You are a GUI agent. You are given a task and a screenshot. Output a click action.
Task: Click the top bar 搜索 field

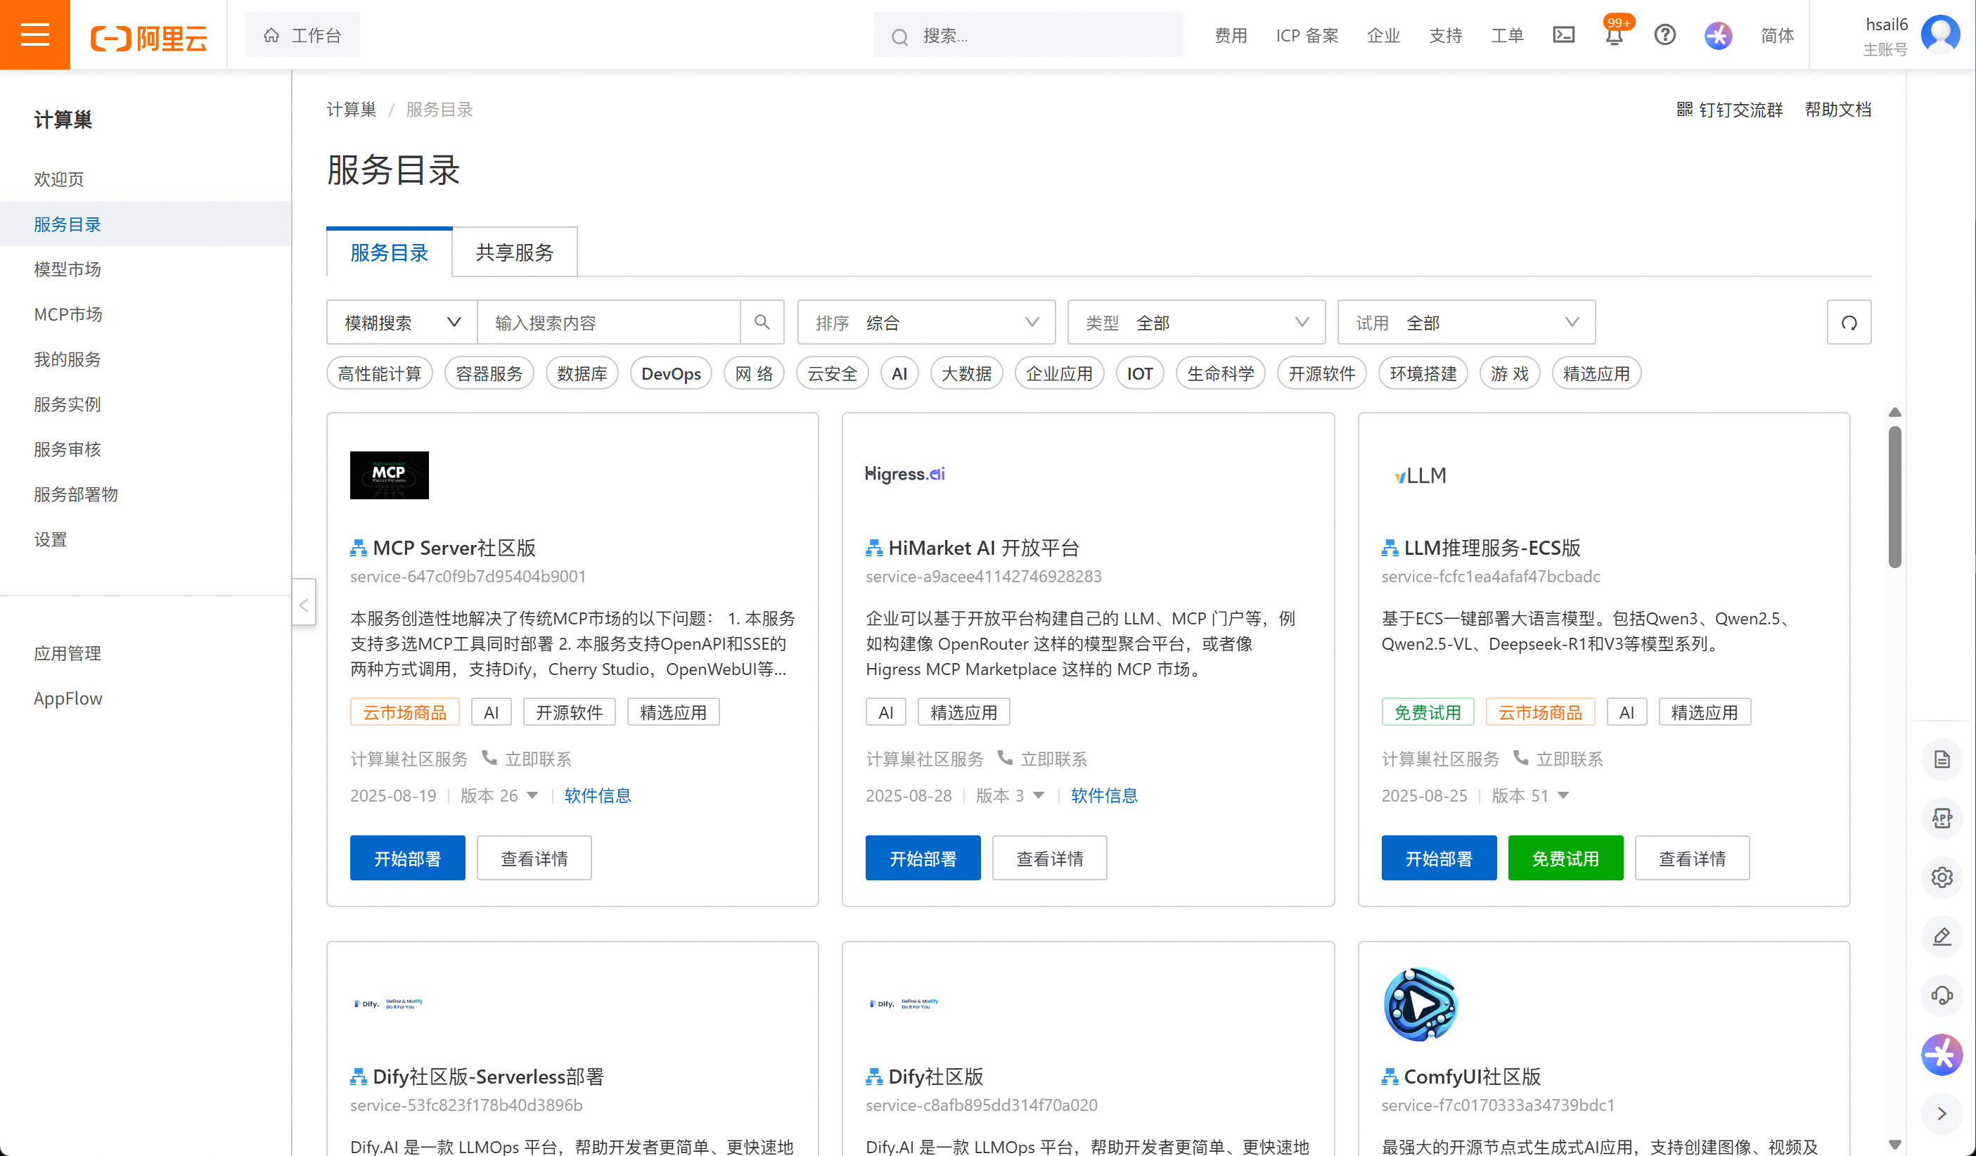[1028, 35]
